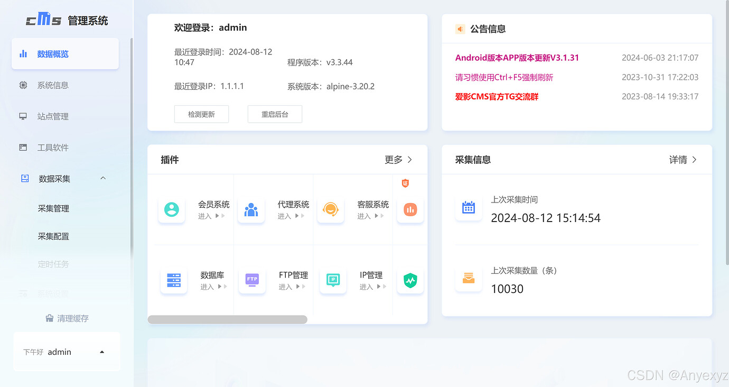Click the 数据库 plugin icon
Image resolution: width=729 pixels, height=387 pixels.
(x=174, y=280)
